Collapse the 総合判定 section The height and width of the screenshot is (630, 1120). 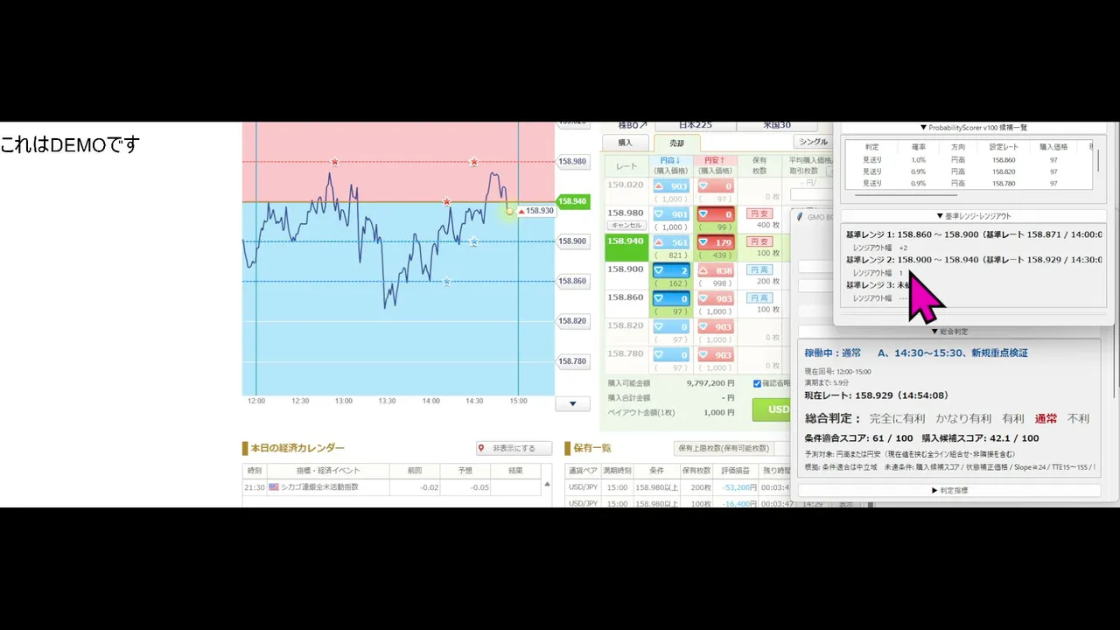tap(949, 332)
